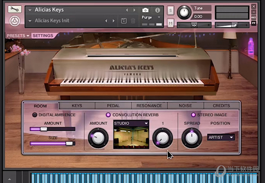Select the SETTINGS view tab

pos(43,36)
